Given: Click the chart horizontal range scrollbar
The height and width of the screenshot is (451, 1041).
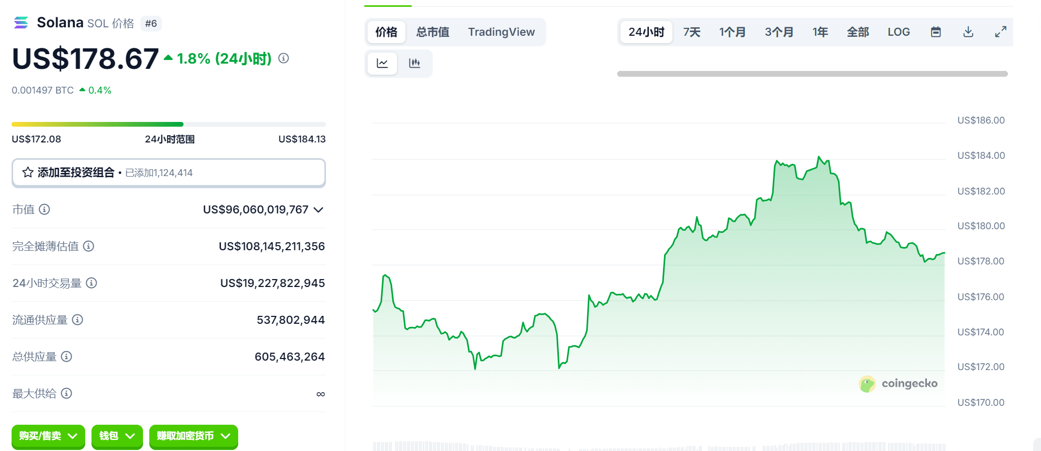Looking at the screenshot, I should pos(812,74).
